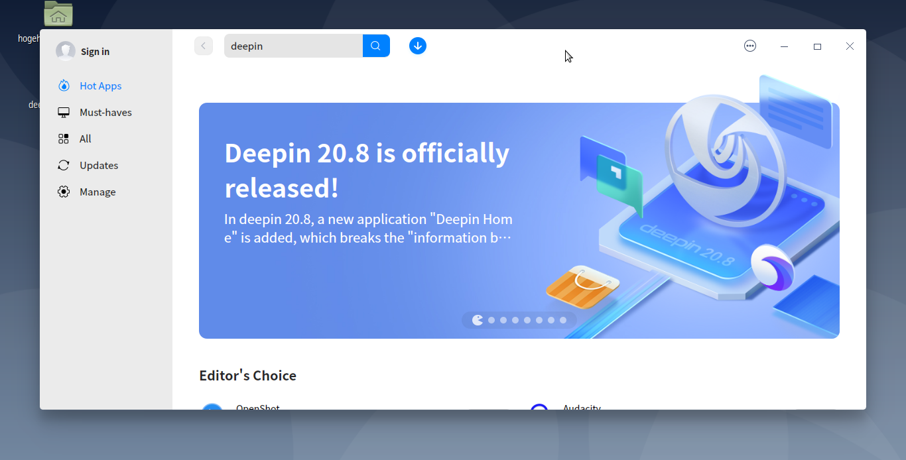Image resolution: width=906 pixels, height=460 pixels.
Task: Open the three-dot main menu
Action: [x=750, y=46]
